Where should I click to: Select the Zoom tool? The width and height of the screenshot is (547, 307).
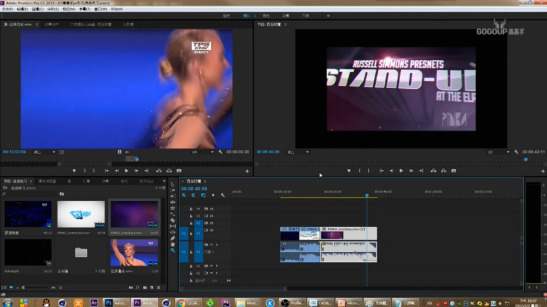172,250
